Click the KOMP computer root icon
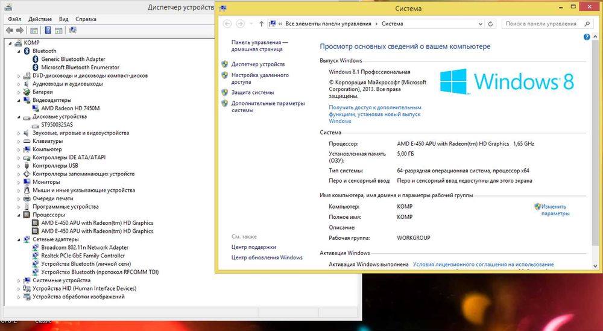This screenshot has width=603, height=331. tap(17, 43)
